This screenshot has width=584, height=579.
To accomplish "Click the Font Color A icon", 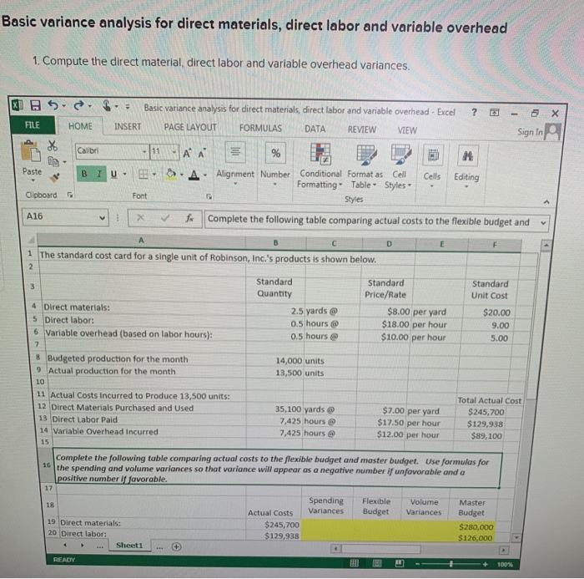I will click(x=194, y=175).
